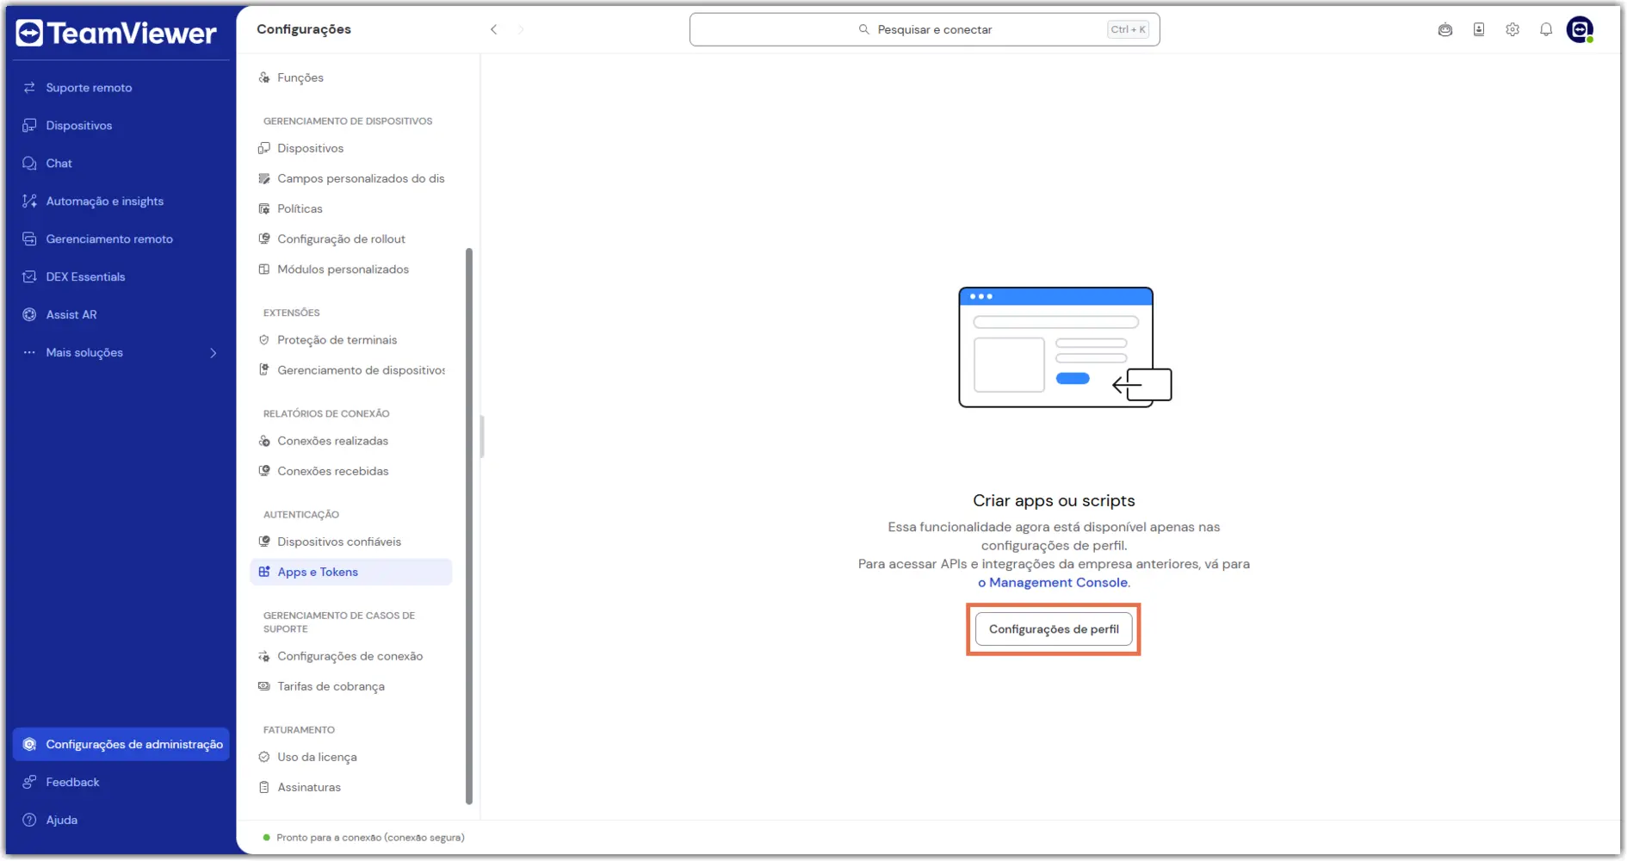The image size is (1627, 861).
Task: Open Suporte remoto icon in sidebar
Action: point(29,88)
